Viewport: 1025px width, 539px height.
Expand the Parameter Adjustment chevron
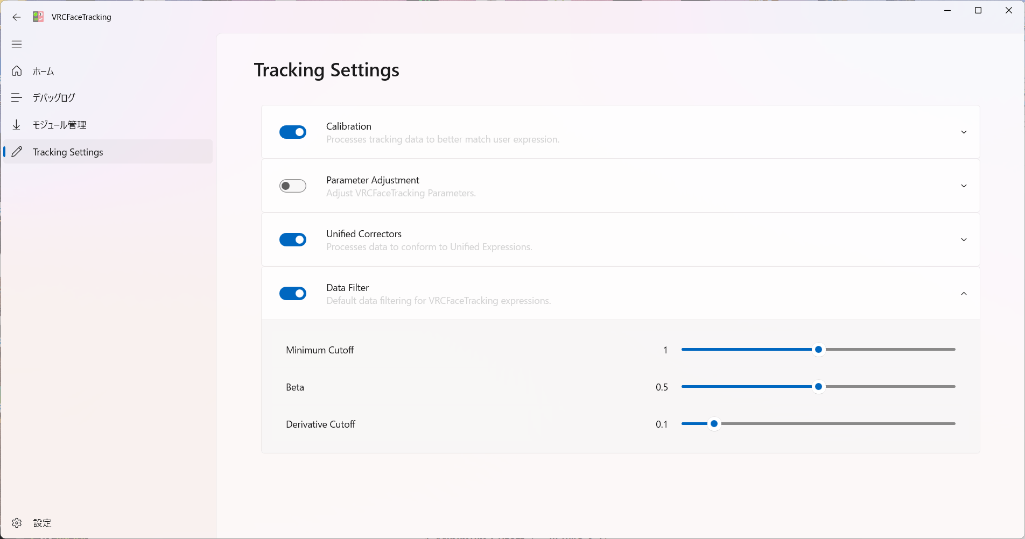(x=964, y=186)
